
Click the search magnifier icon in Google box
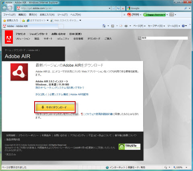pyautogui.click(x=186, y=8)
